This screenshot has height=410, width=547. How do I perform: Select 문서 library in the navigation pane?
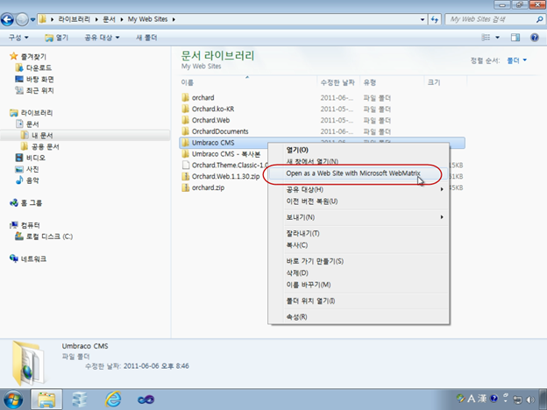point(32,124)
